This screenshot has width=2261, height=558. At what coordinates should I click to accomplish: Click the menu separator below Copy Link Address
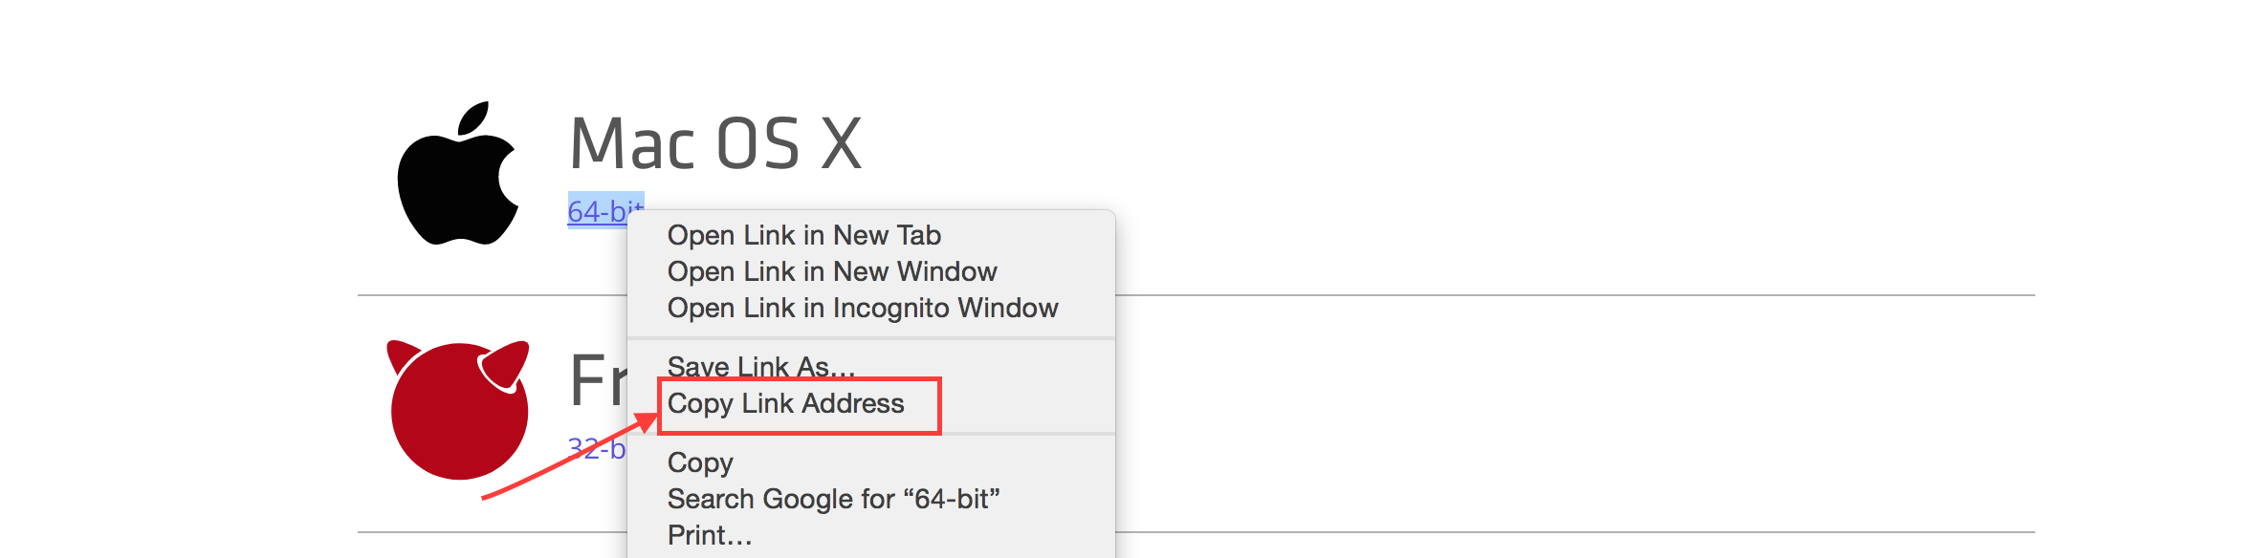[x=871, y=434]
